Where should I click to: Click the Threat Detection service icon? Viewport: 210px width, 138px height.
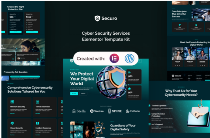coord(37,102)
